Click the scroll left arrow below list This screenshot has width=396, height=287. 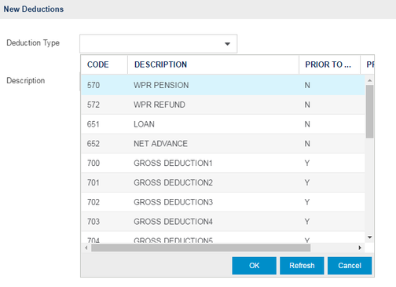point(86,248)
